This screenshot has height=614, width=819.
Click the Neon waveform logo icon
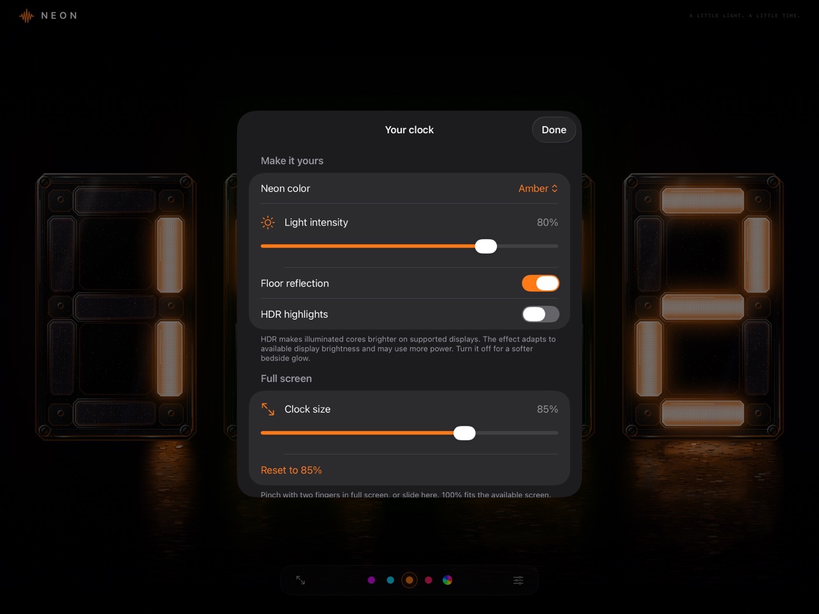pyautogui.click(x=26, y=16)
